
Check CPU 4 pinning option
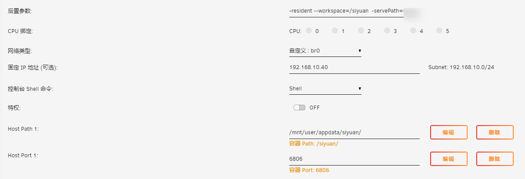point(413,31)
